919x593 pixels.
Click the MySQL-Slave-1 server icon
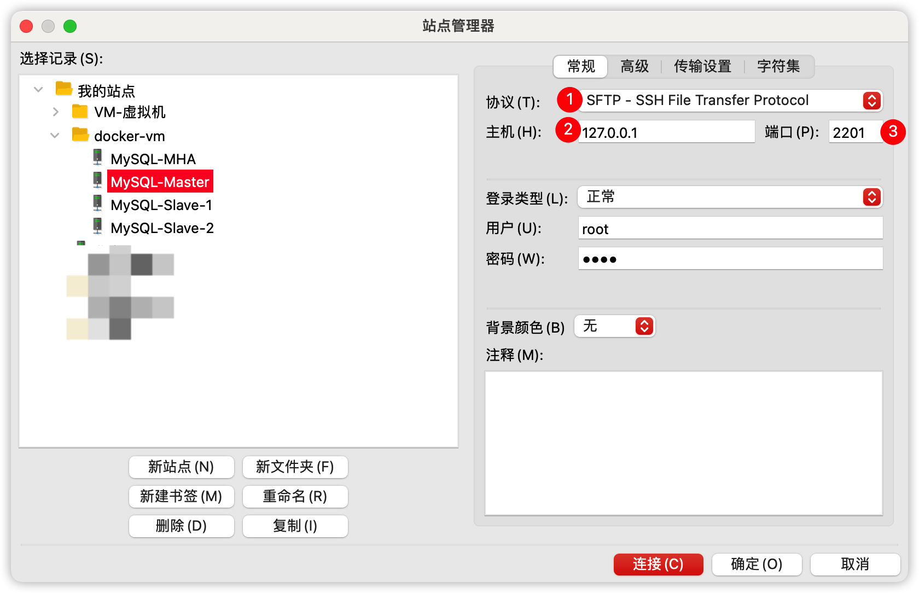point(97,204)
